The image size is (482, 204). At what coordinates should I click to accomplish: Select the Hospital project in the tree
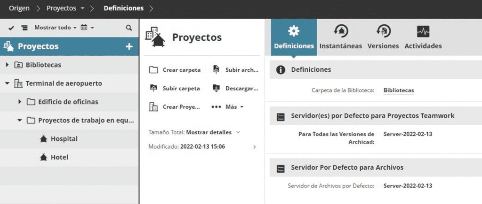(64, 139)
